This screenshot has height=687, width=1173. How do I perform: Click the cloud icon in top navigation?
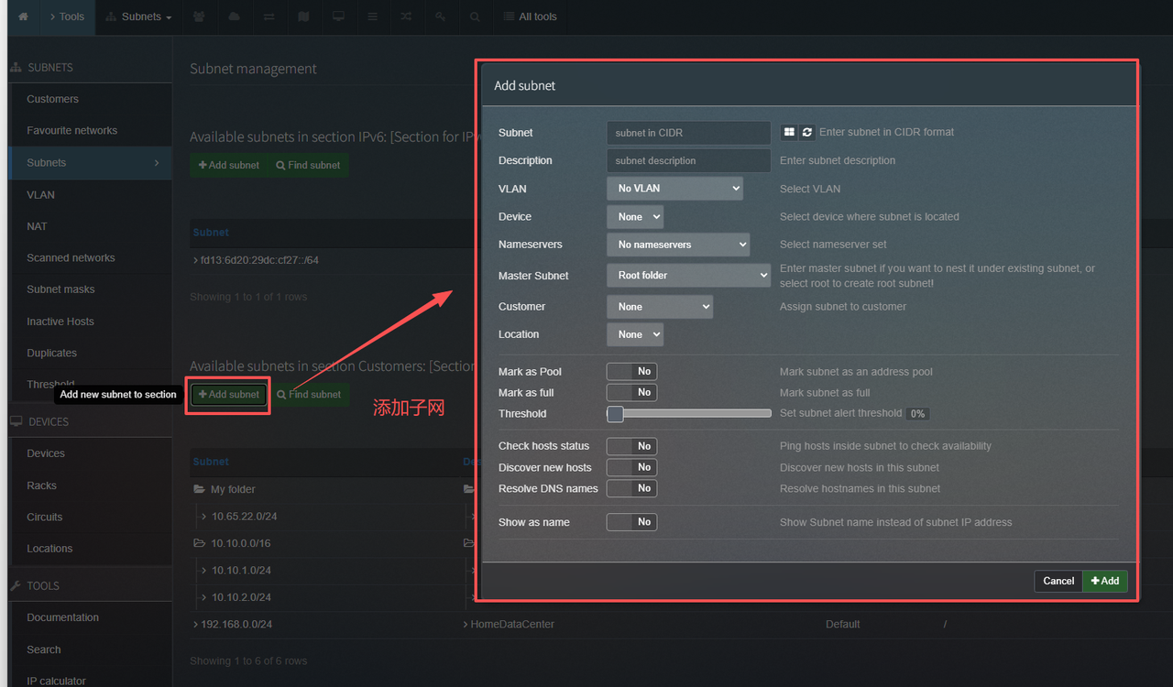click(x=235, y=16)
